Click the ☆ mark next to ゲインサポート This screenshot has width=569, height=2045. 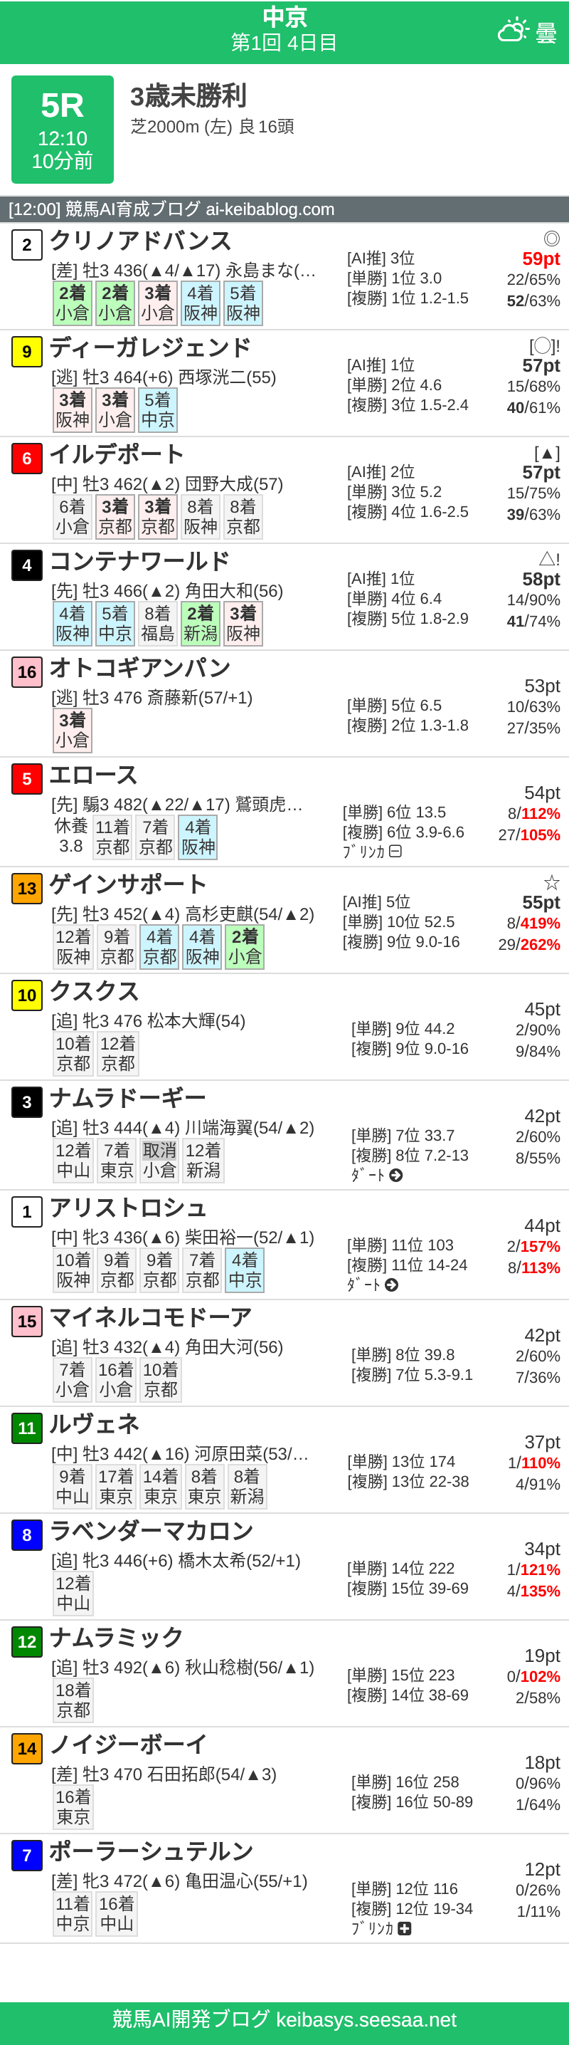(551, 884)
